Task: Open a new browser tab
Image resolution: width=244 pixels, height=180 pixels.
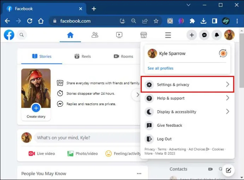Action: pos(94,9)
